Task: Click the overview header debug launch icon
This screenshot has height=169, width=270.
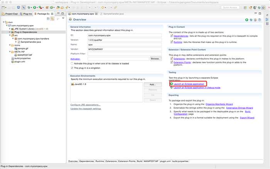Action: coord(251,20)
